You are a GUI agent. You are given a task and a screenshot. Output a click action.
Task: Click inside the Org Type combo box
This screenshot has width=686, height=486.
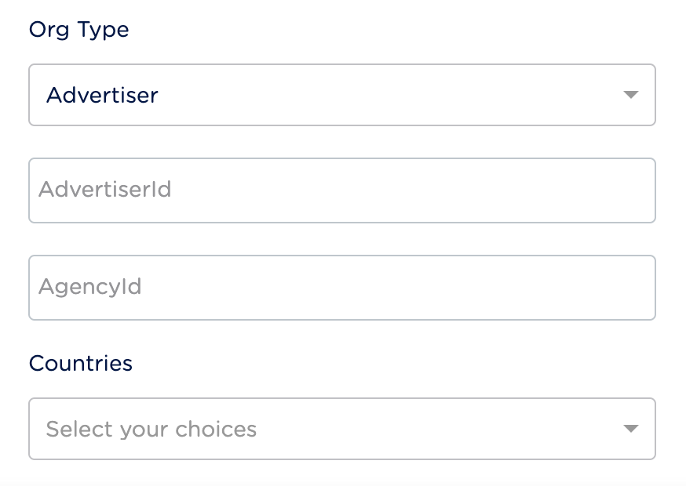pyautogui.click(x=341, y=95)
